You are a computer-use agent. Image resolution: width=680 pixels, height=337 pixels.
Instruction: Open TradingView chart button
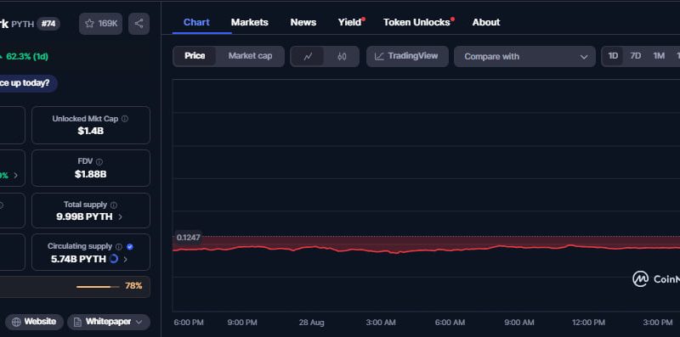[x=407, y=56]
